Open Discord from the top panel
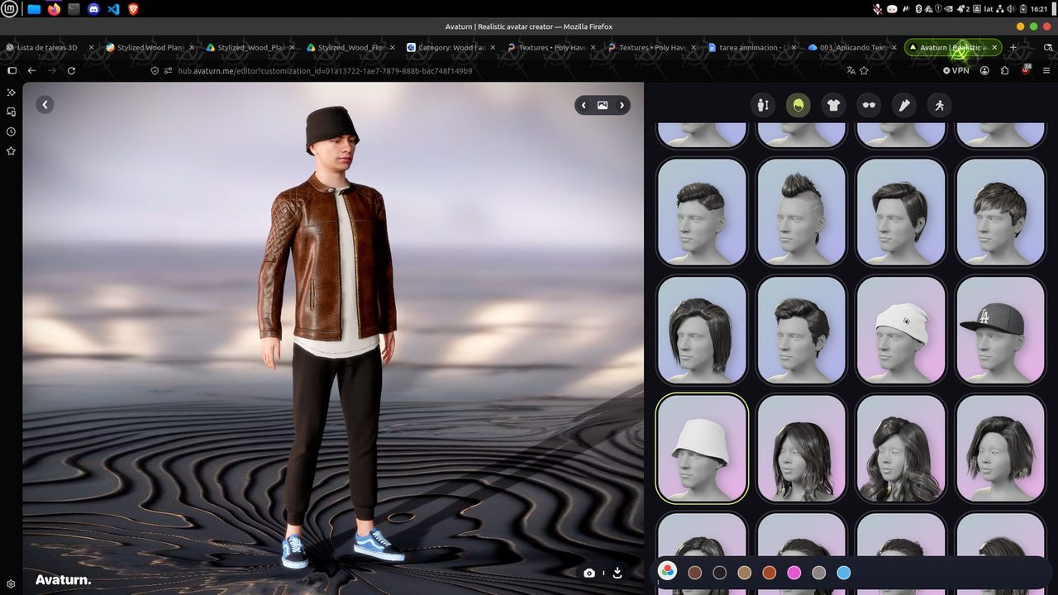1058x595 pixels. pos(93,9)
